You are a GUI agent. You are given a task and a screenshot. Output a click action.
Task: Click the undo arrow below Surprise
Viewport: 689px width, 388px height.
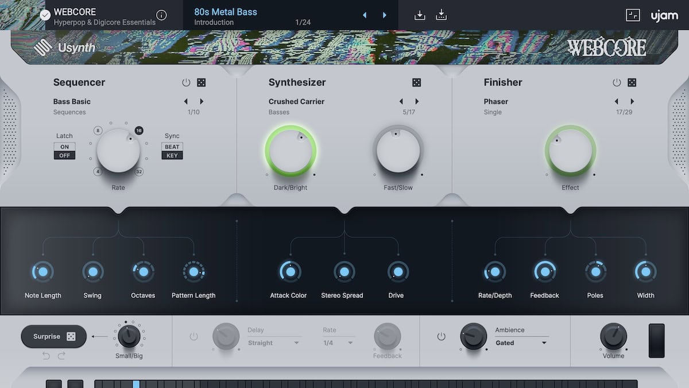click(x=46, y=356)
